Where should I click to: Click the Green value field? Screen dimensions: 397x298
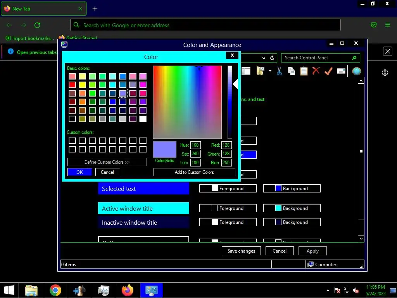click(x=226, y=154)
